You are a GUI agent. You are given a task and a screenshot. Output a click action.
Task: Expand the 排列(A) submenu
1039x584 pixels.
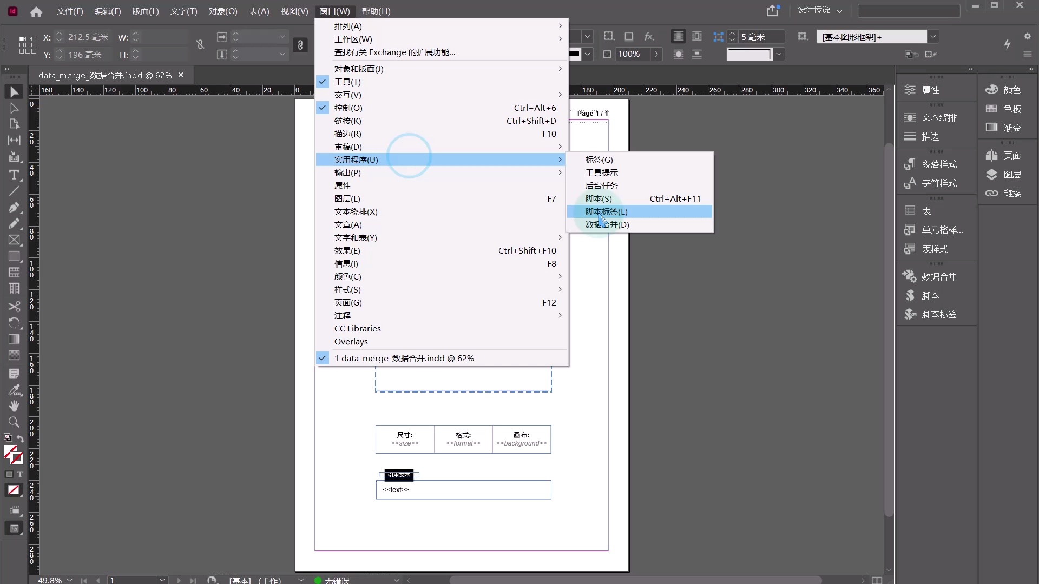coord(442,26)
